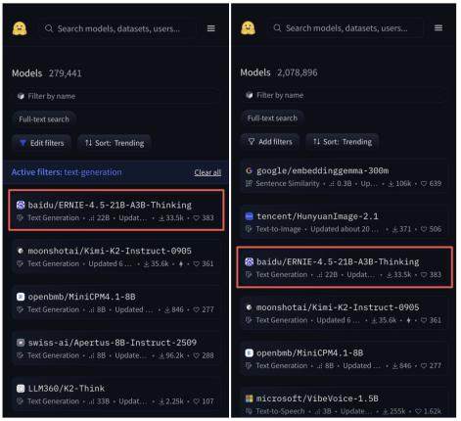Click the Google icon beside embeddinggemma-300m

[249, 170]
